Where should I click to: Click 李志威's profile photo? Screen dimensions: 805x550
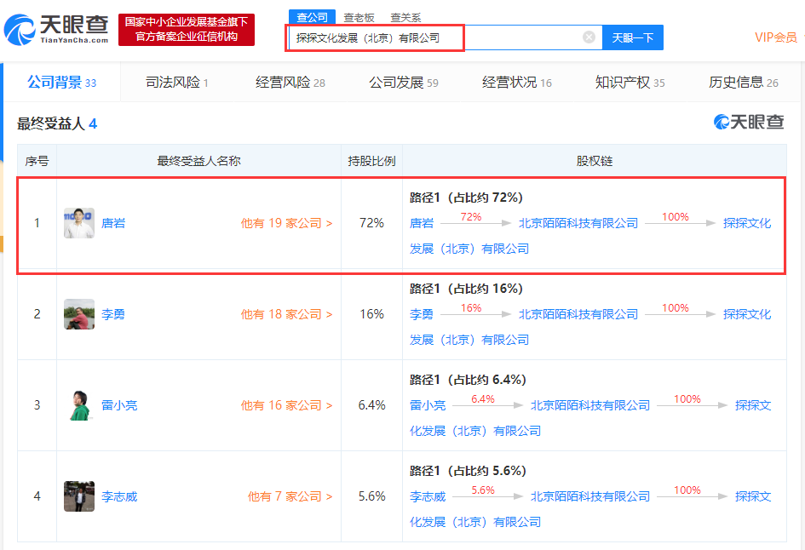pyautogui.click(x=79, y=496)
